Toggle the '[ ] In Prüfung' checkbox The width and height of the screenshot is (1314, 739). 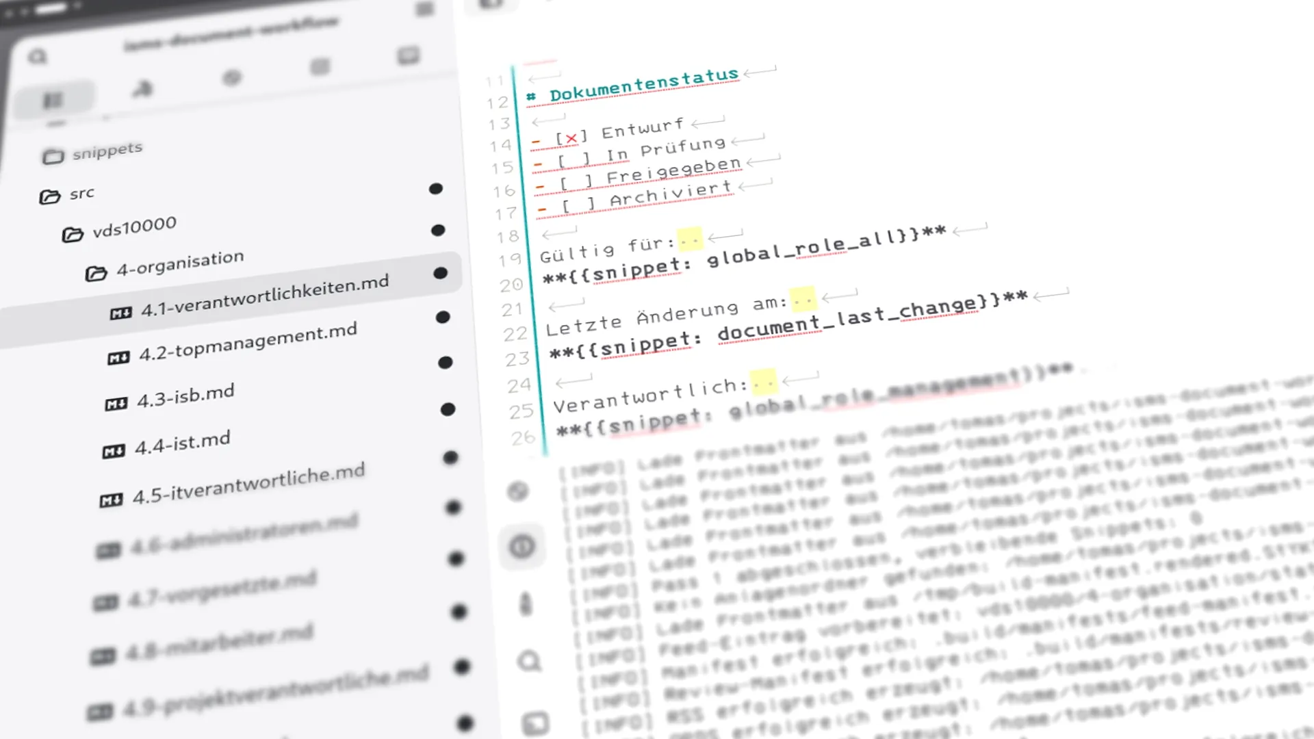pos(574,160)
